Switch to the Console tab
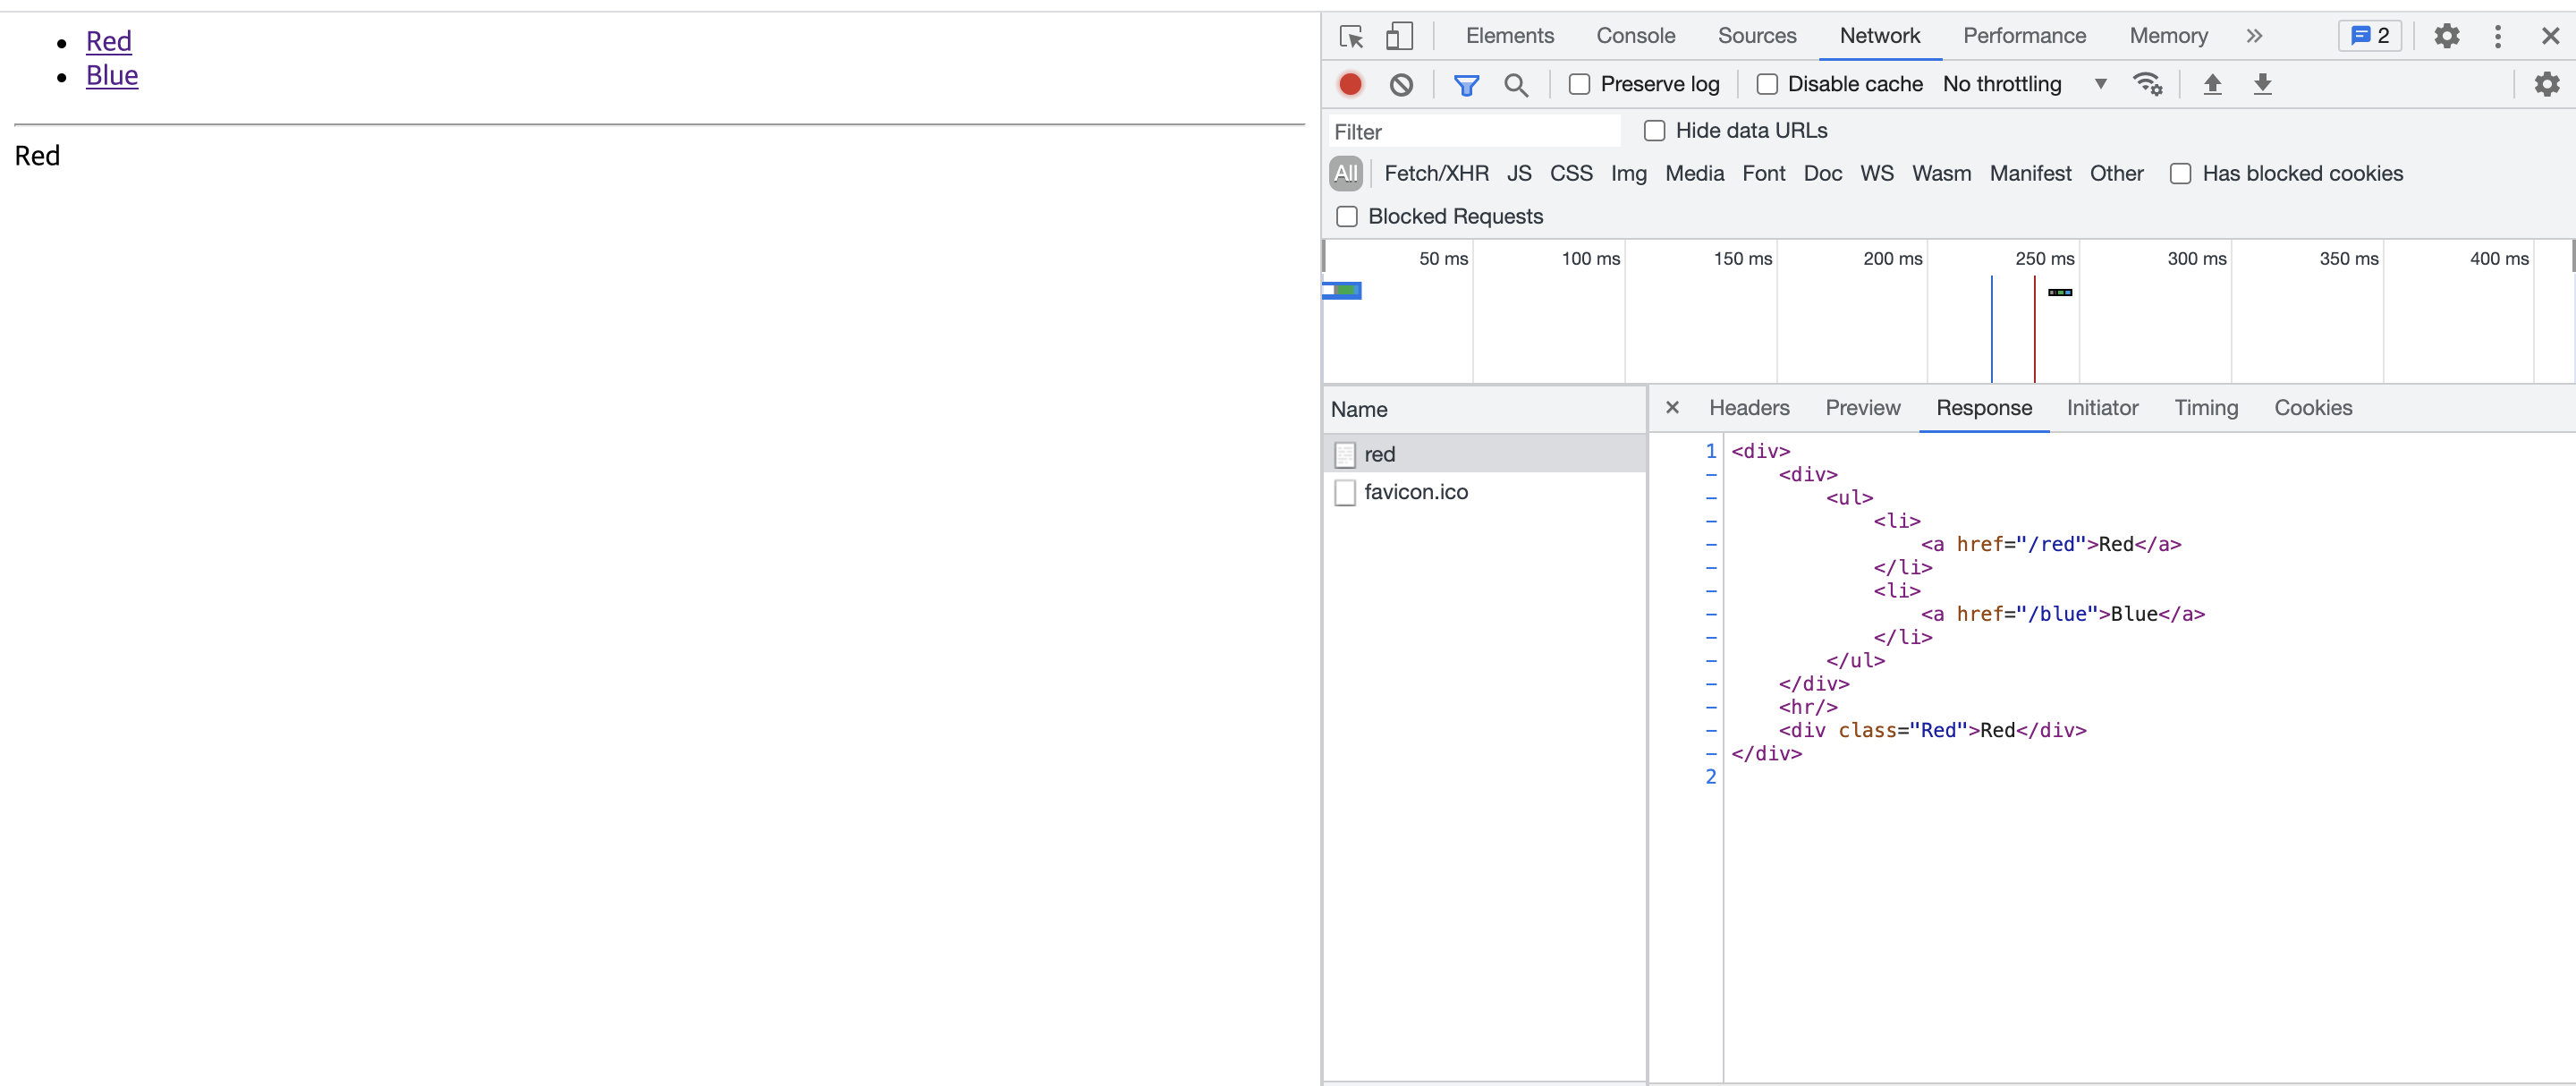 coord(1635,37)
